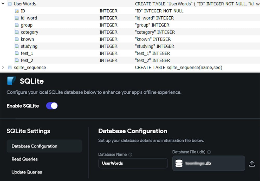Click the ID primary key column icon
Viewport: 260px width, 181px height.
pyautogui.click(x=17, y=11)
